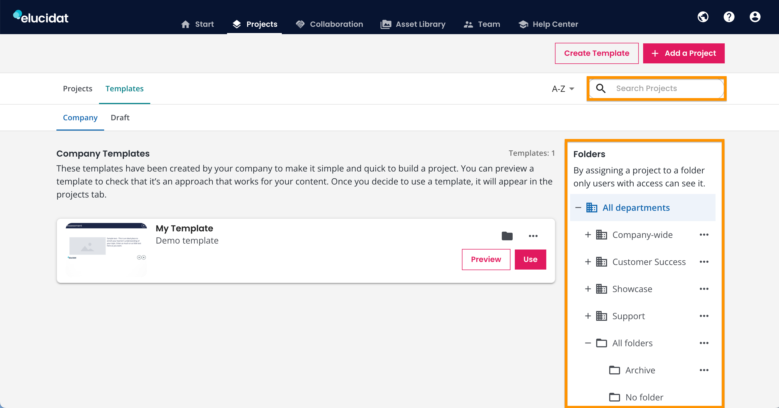Open the user account profile icon
779x408 pixels.
(x=755, y=17)
